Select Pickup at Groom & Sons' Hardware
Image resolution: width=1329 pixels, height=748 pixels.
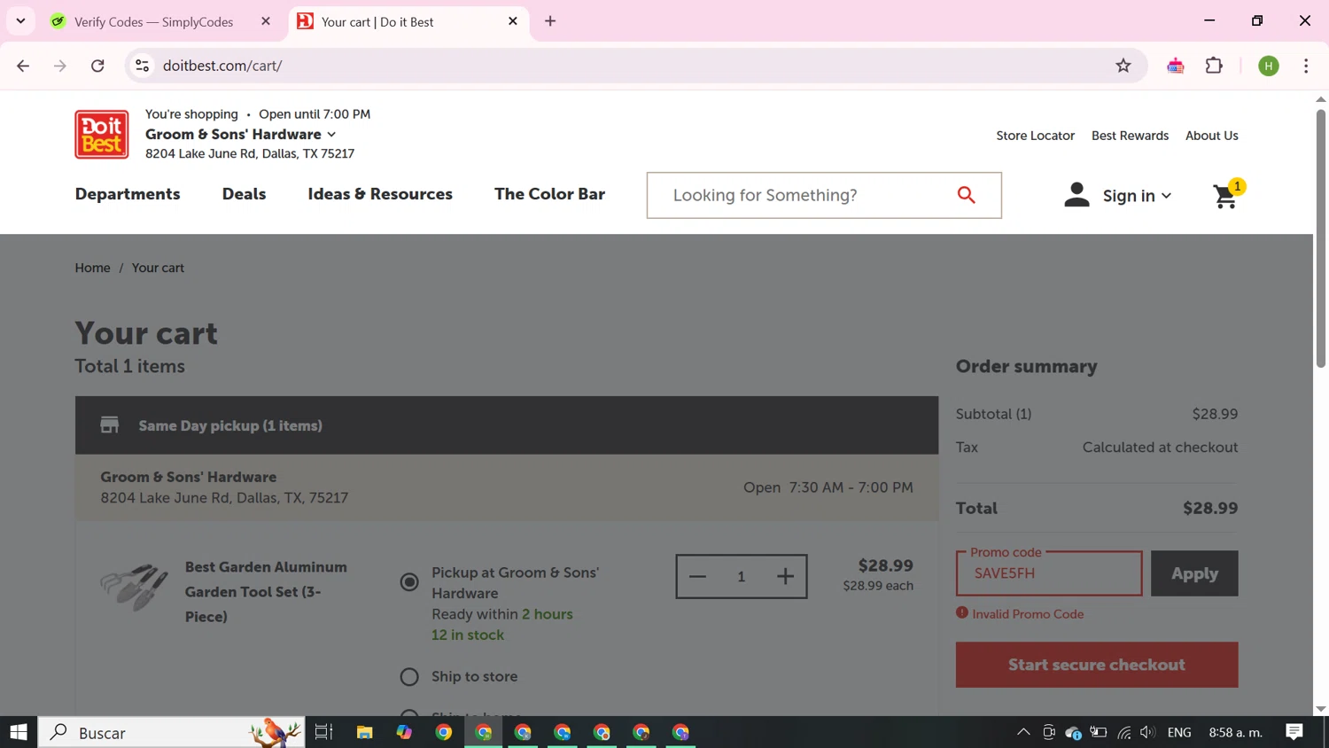pos(409,582)
